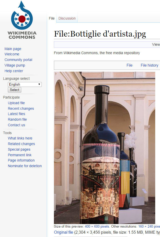The height and width of the screenshot is (237, 160).
Task: Click the Wikimedia Commons logo
Action: [22, 20]
